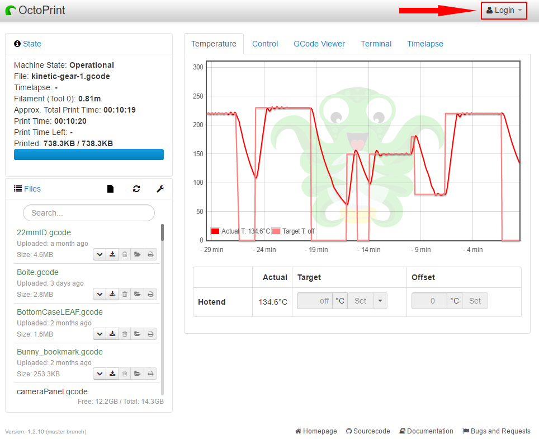Click the file icon in Files header
This screenshot has height=443, width=539.
click(110, 189)
